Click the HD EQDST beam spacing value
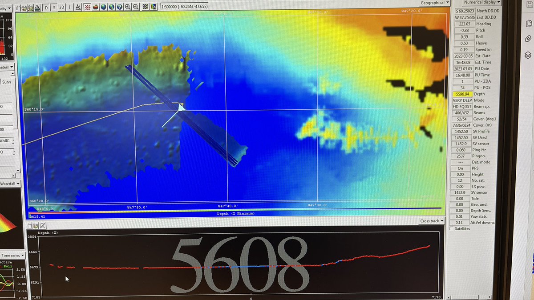Screen dimensions: 534x300 click(462, 107)
